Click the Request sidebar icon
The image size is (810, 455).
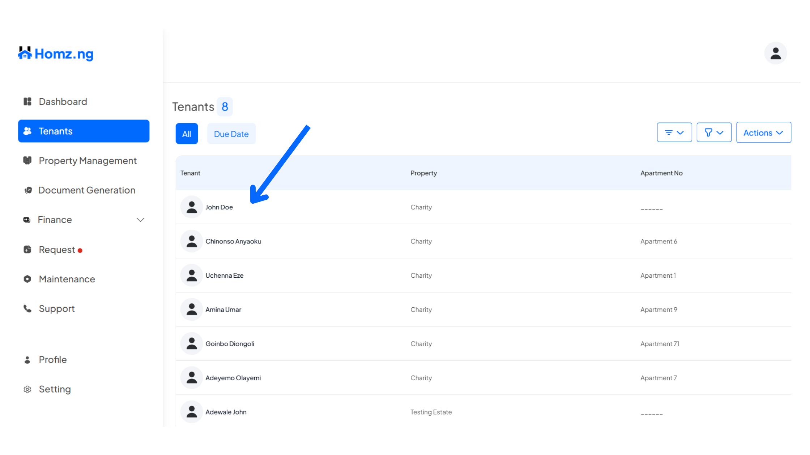point(27,250)
